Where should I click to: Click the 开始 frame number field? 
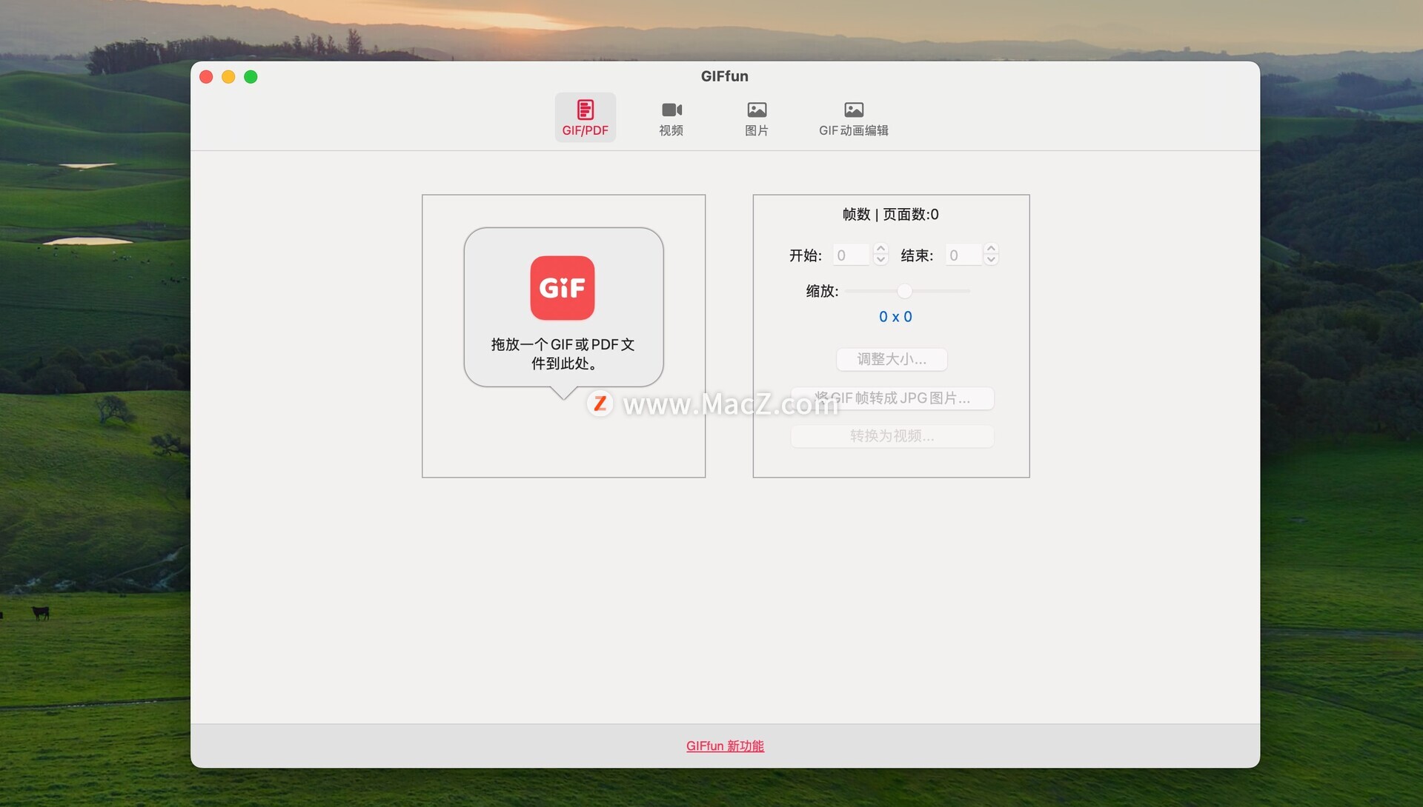pos(851,255)
